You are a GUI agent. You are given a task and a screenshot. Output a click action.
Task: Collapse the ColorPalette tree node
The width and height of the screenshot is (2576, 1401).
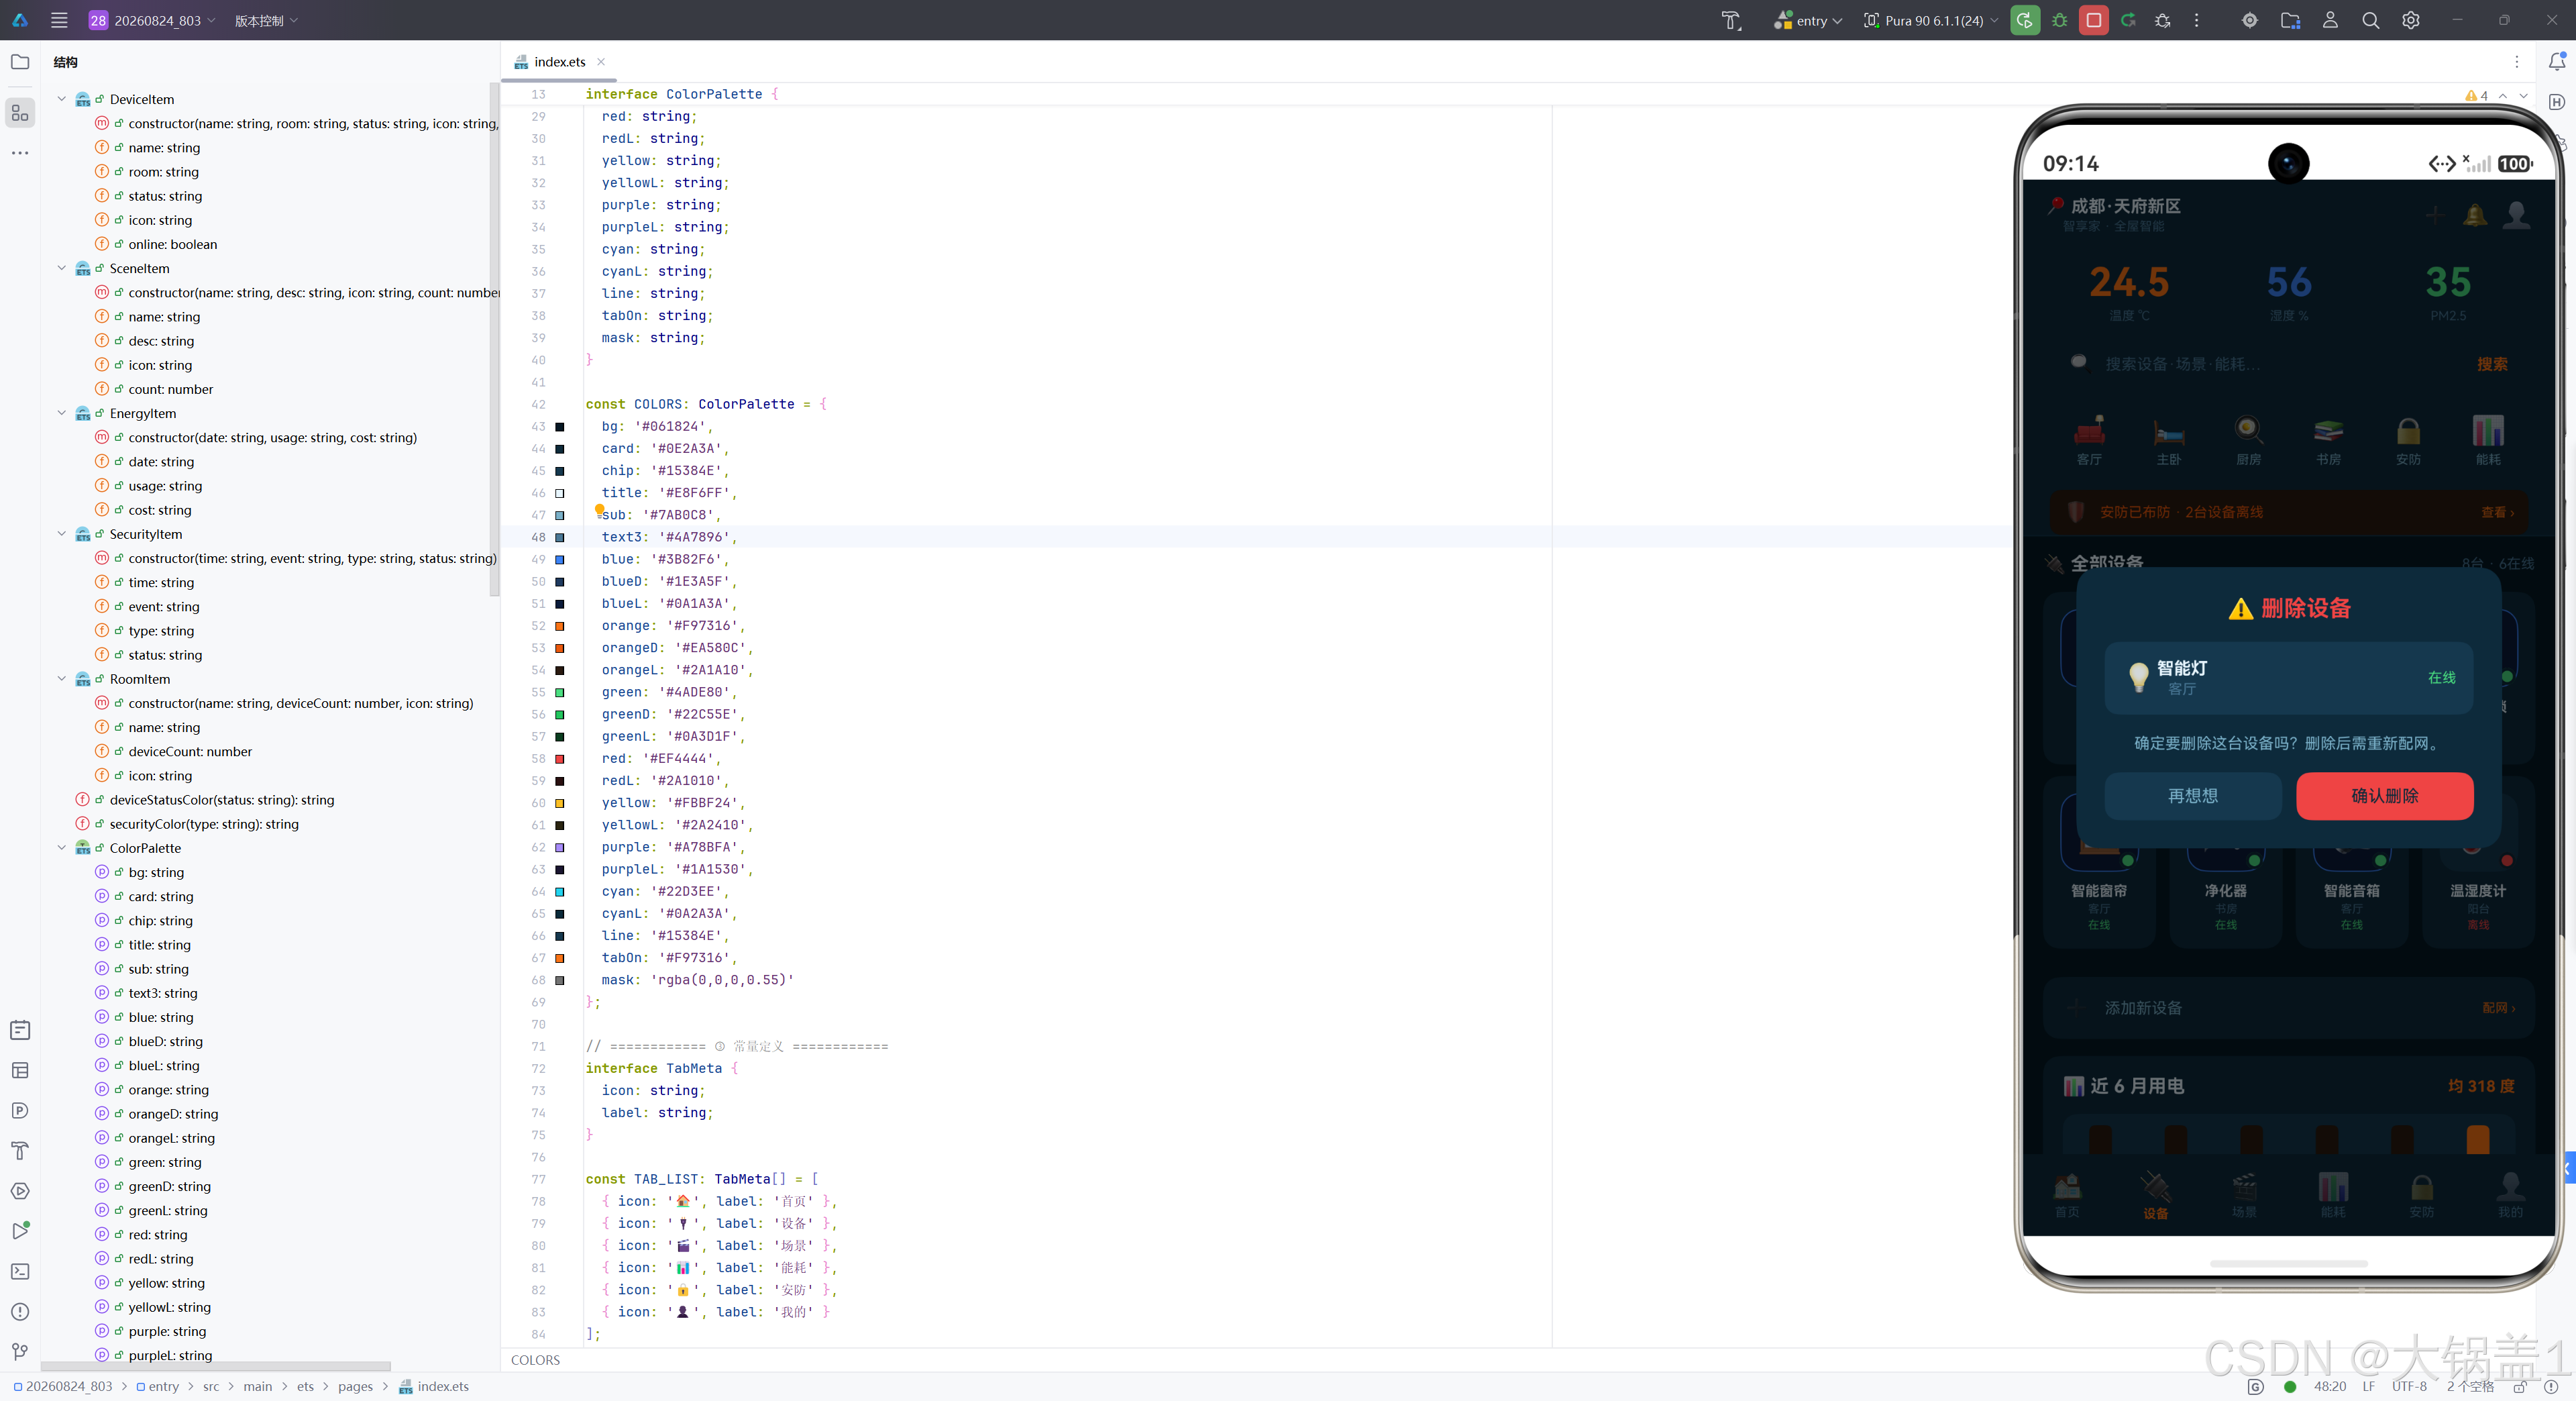click(62, 848)
